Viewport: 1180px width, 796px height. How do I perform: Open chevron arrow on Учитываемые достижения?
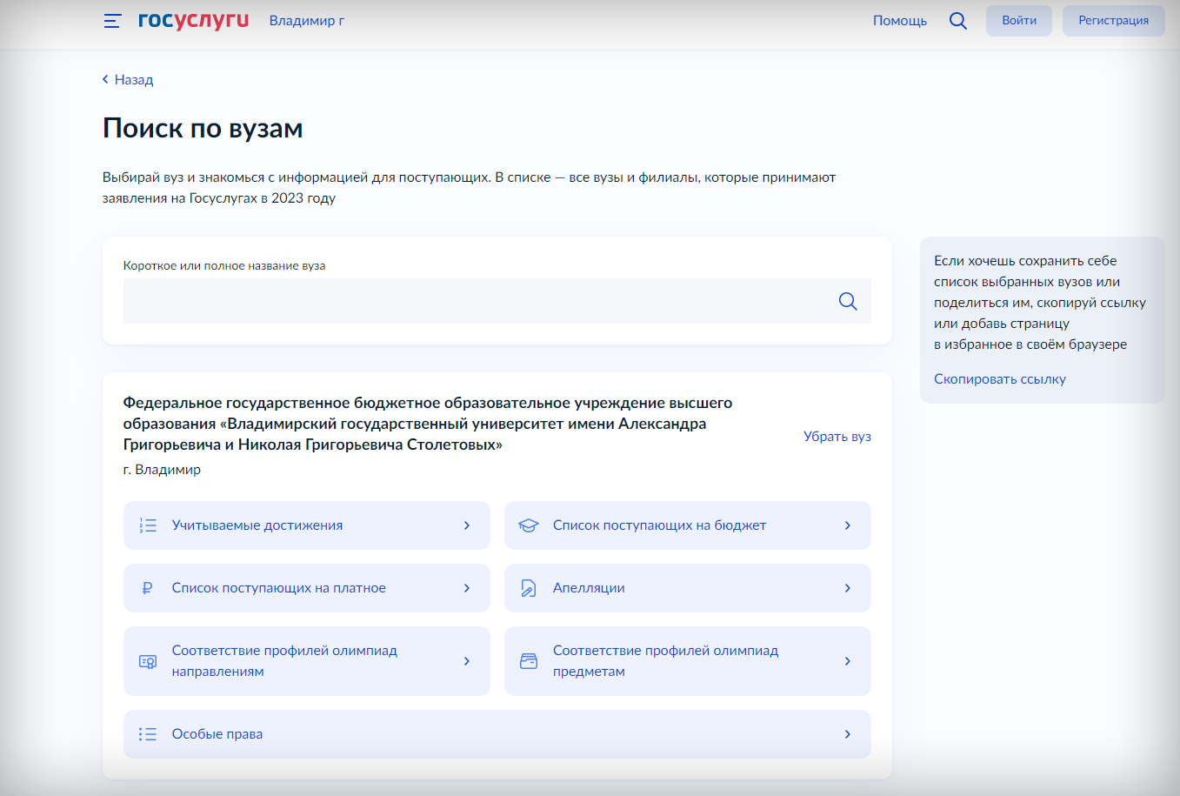point(467,525)
